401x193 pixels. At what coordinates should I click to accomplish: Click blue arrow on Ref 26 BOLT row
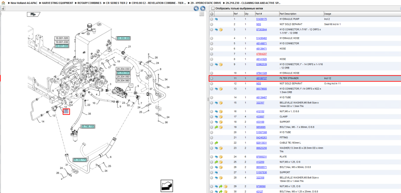[x=216, y=167]
